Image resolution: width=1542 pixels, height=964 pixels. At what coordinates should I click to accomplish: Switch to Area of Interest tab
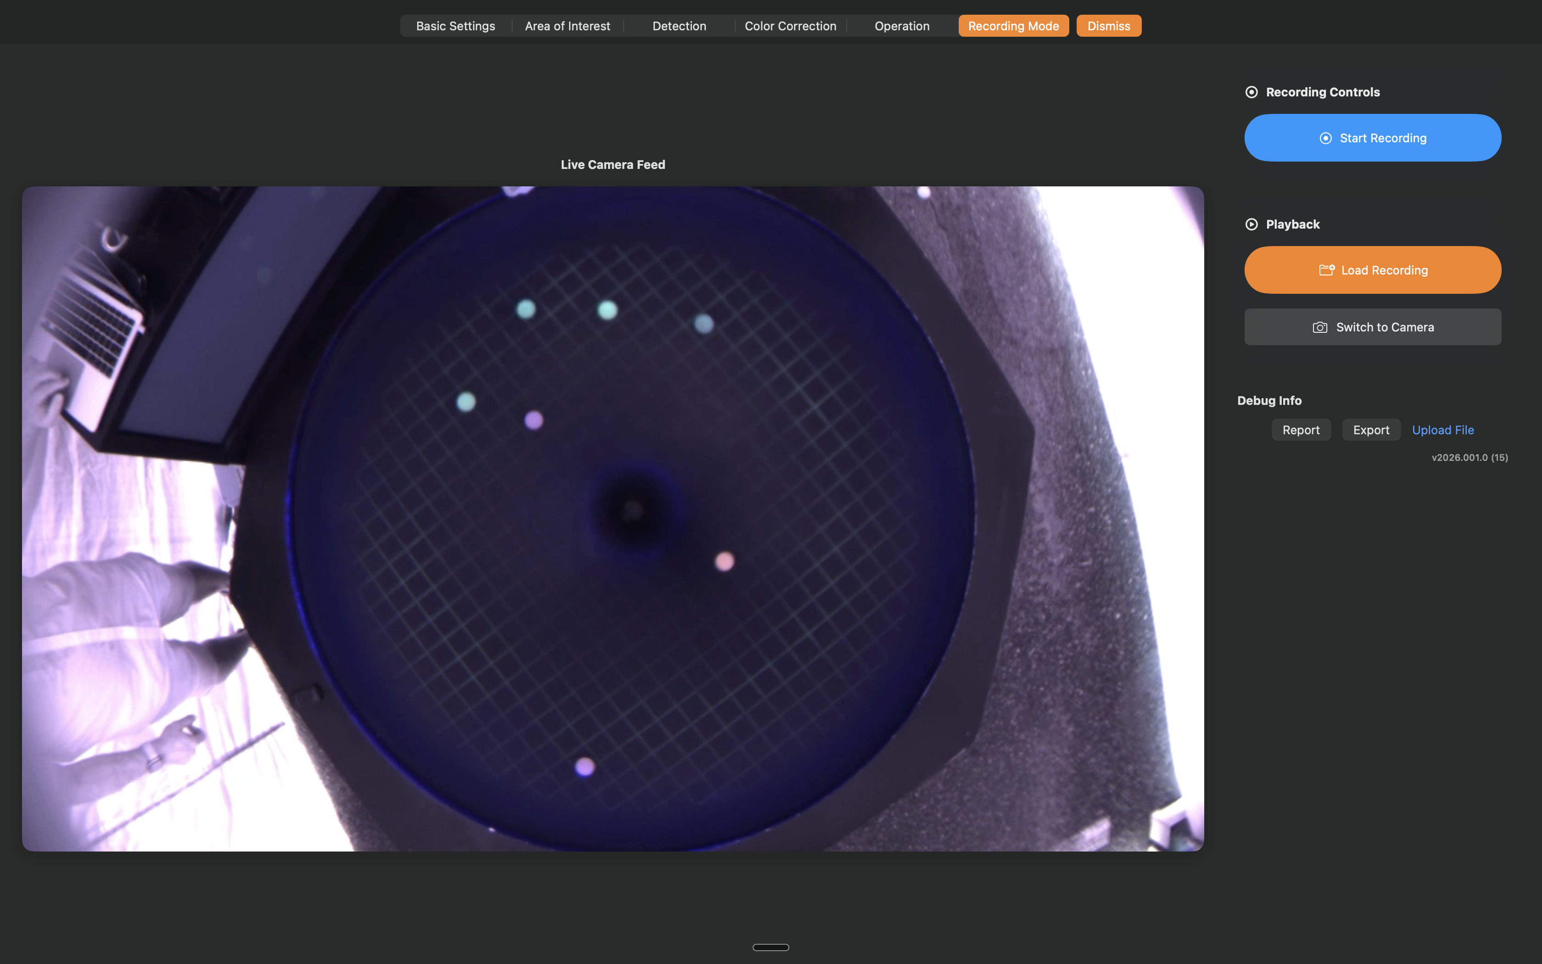pos(567,26)
